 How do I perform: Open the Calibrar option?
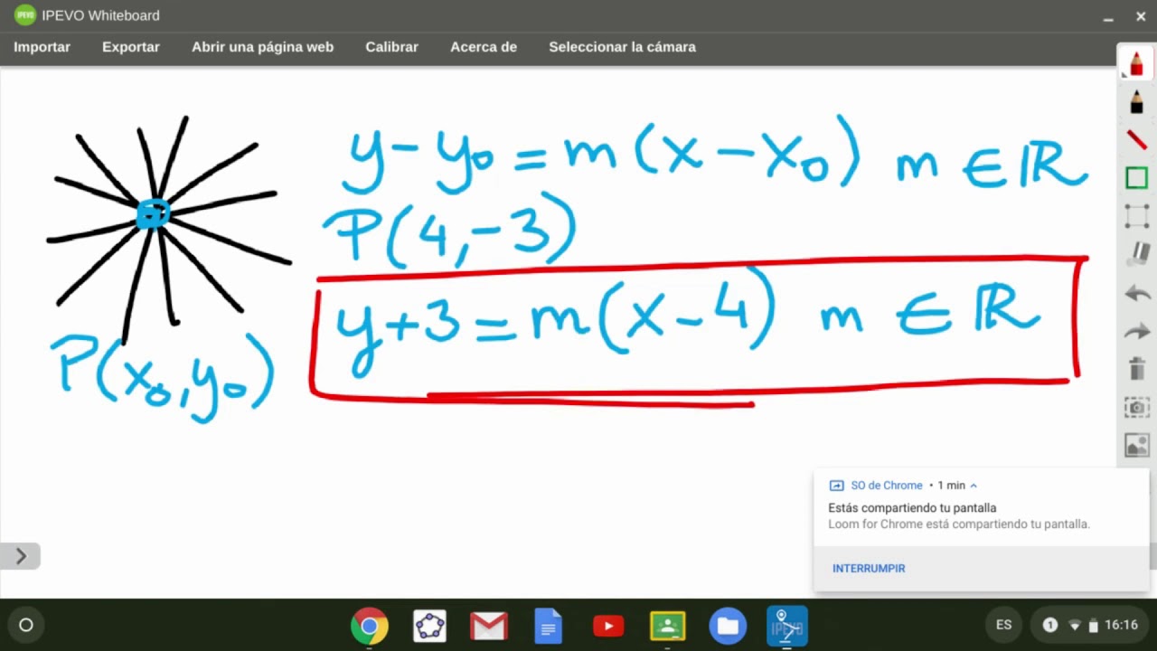391,47
